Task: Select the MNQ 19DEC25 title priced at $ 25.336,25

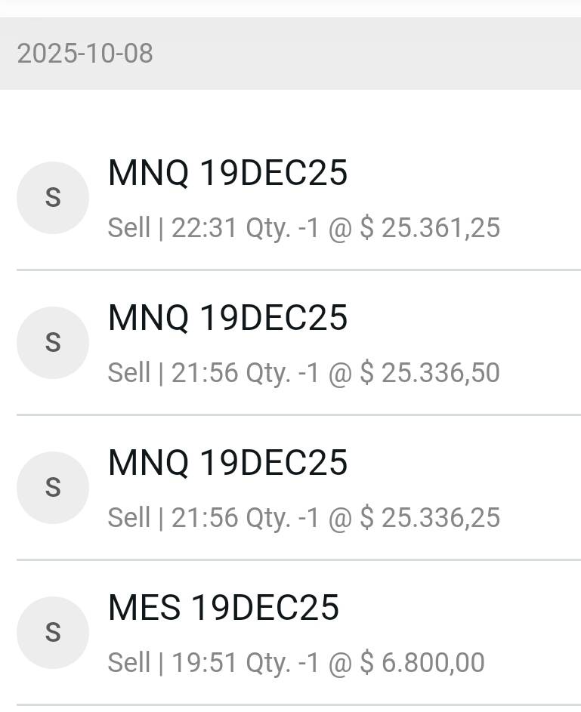Action: (x=227, y=463)
